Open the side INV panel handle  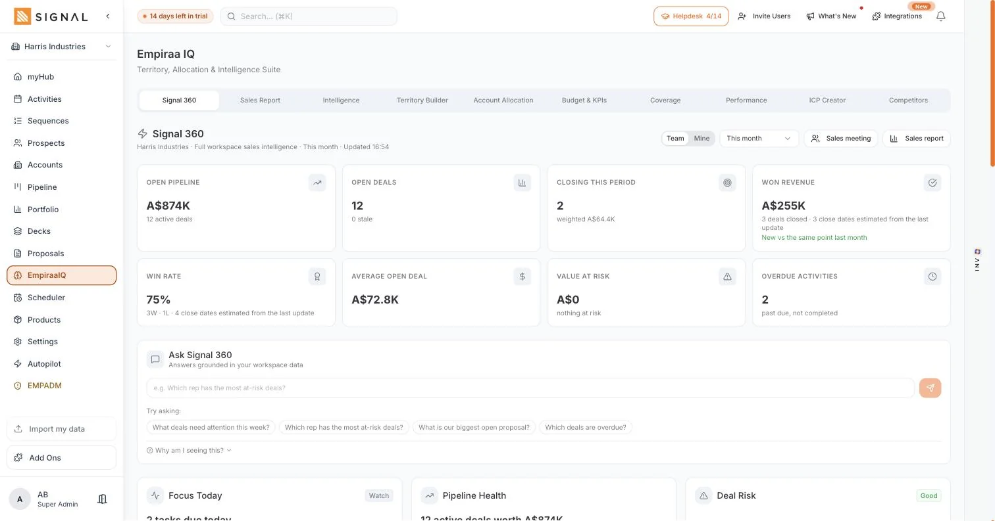[977, 260]
